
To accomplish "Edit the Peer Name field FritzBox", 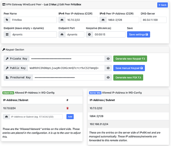I will point(33,20).
